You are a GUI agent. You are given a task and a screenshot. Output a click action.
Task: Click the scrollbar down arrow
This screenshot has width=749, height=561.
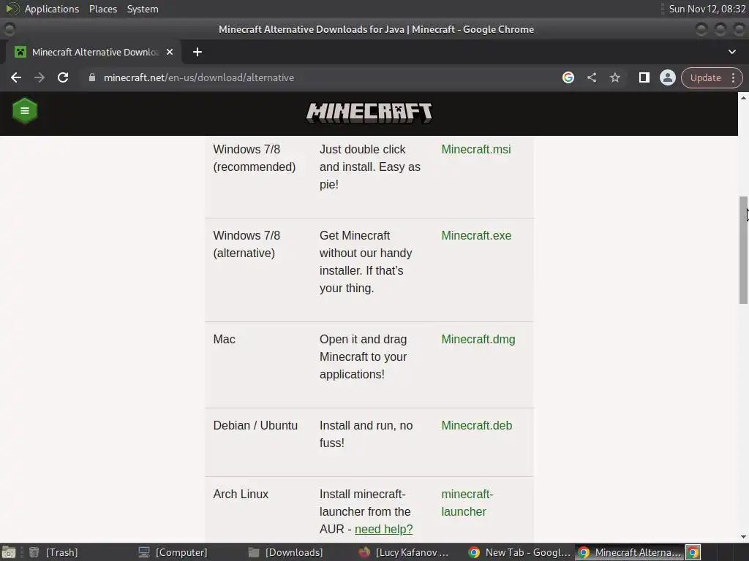pos(743,537)
